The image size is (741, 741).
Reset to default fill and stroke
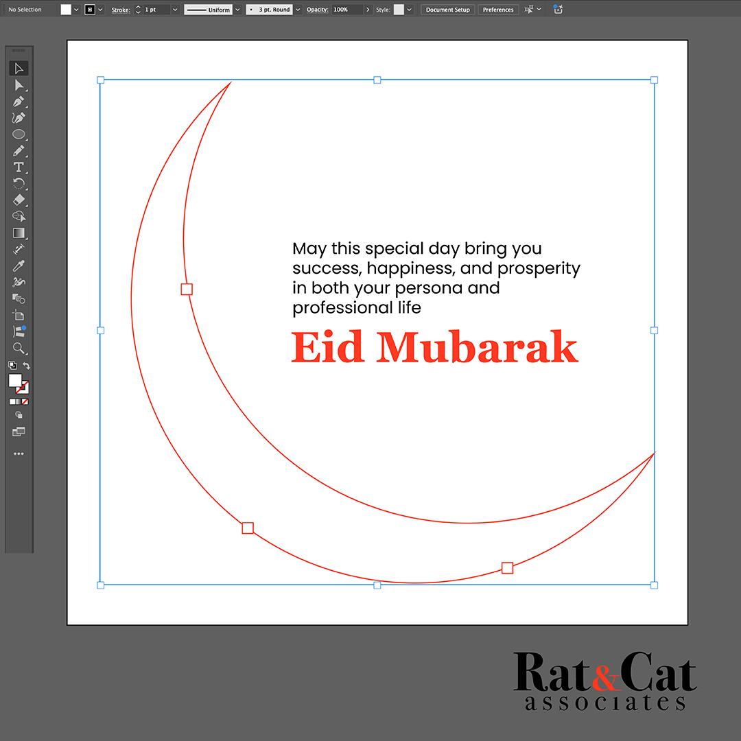pos(12,366)
